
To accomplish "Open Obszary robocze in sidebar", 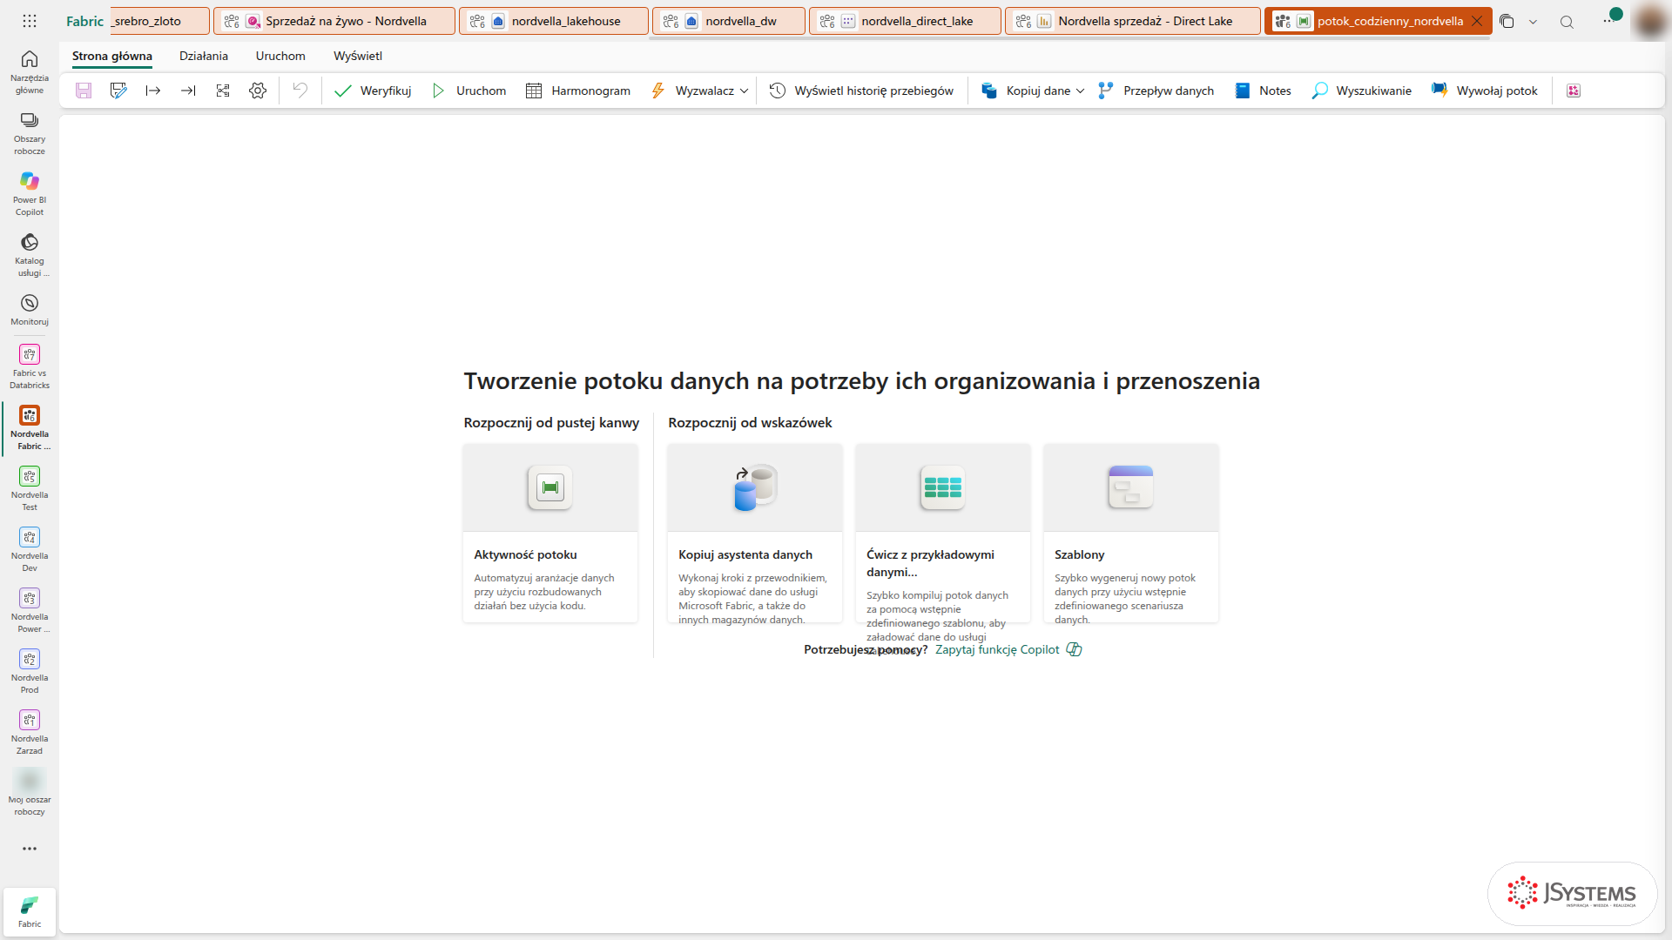I will [30, 132].
